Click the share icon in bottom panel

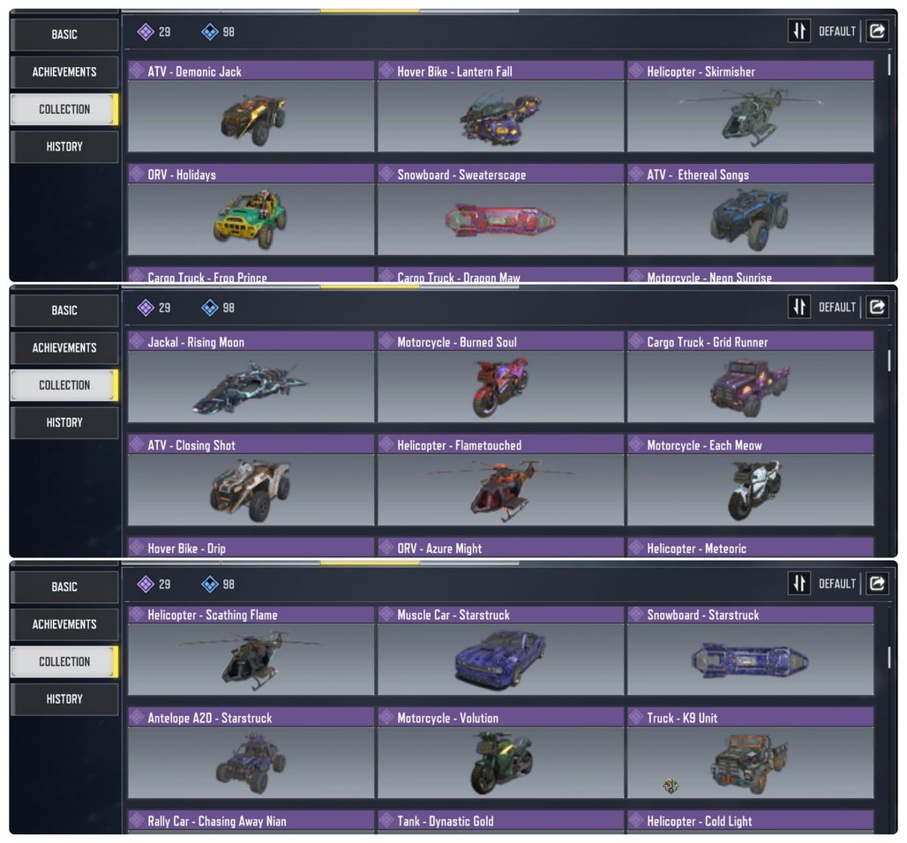(877, 584)
